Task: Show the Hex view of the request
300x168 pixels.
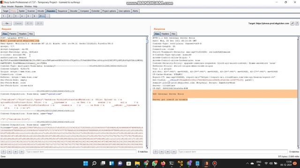Action: pyautogui.click(x=31, y=34)
